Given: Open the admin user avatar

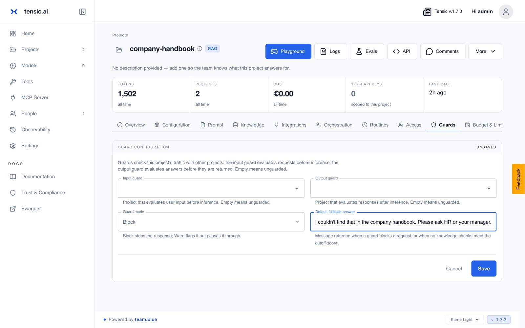Looking at the screenshot, I should (506, 12).
